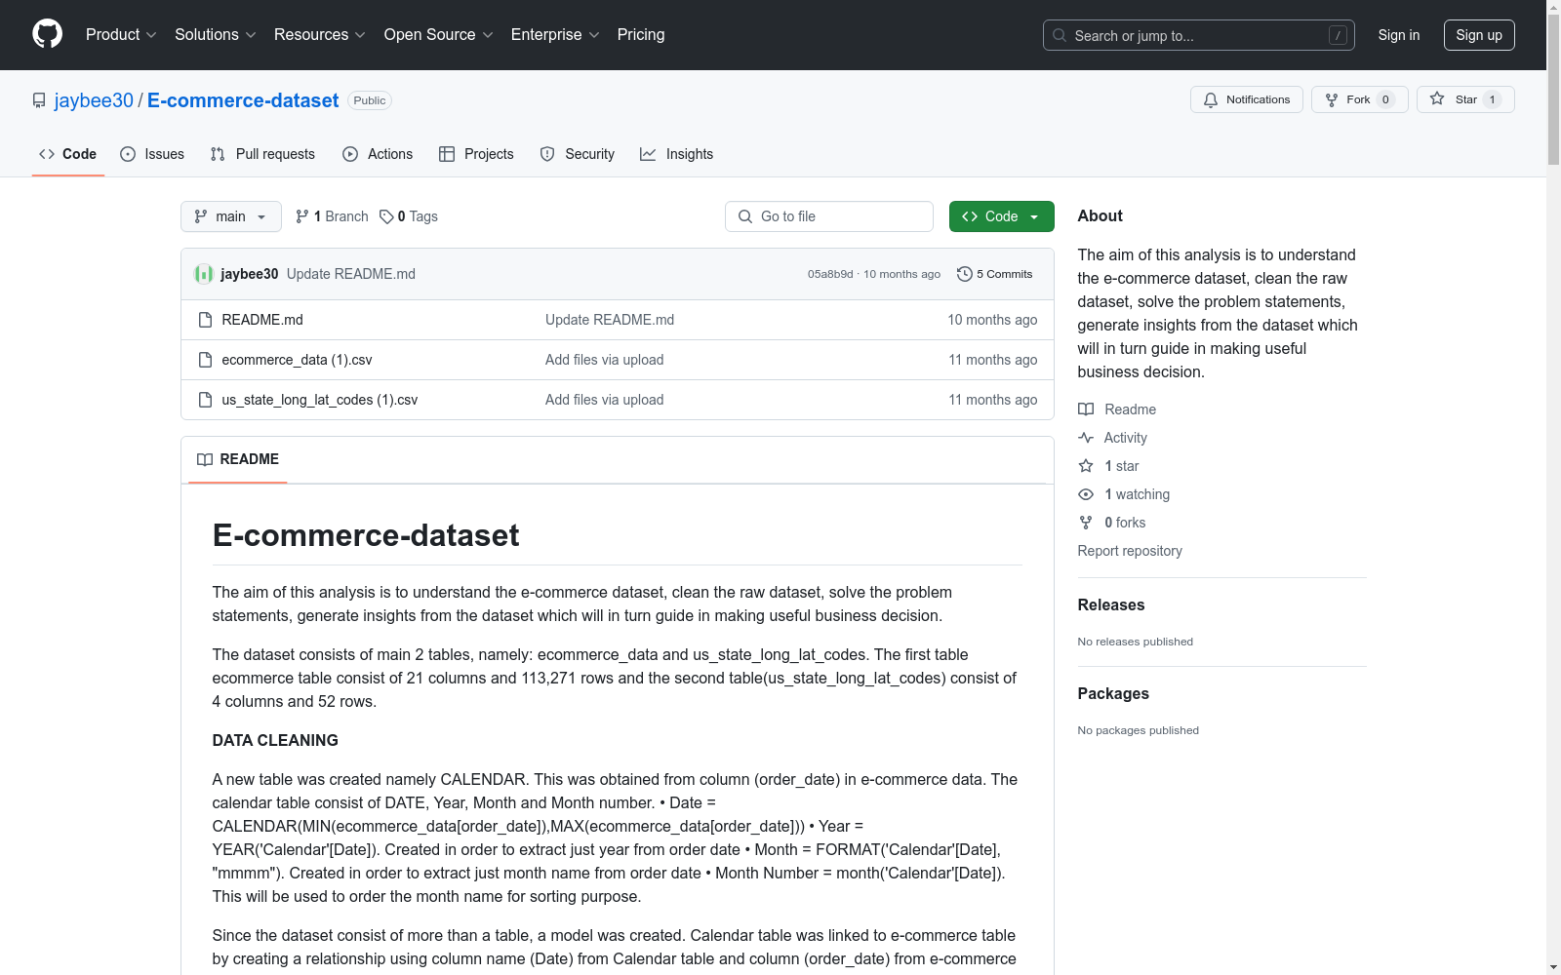Click the Sign in link
The width and height of the screenshot is (1561, 975).
1399,35
